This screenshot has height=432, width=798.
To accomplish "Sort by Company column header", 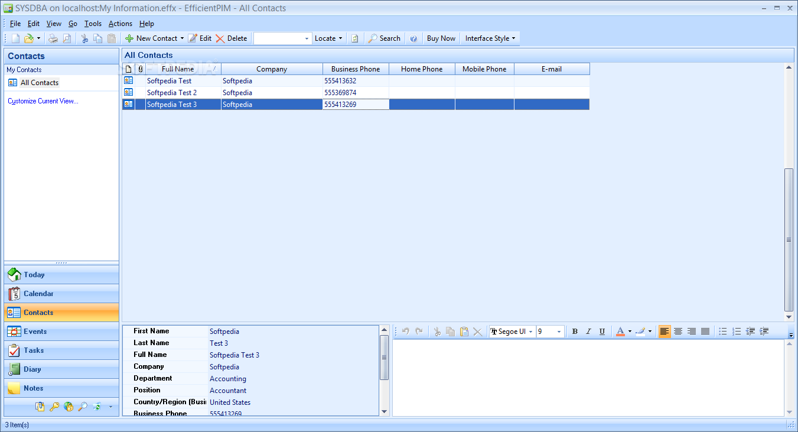I will [x=272, y=69].
